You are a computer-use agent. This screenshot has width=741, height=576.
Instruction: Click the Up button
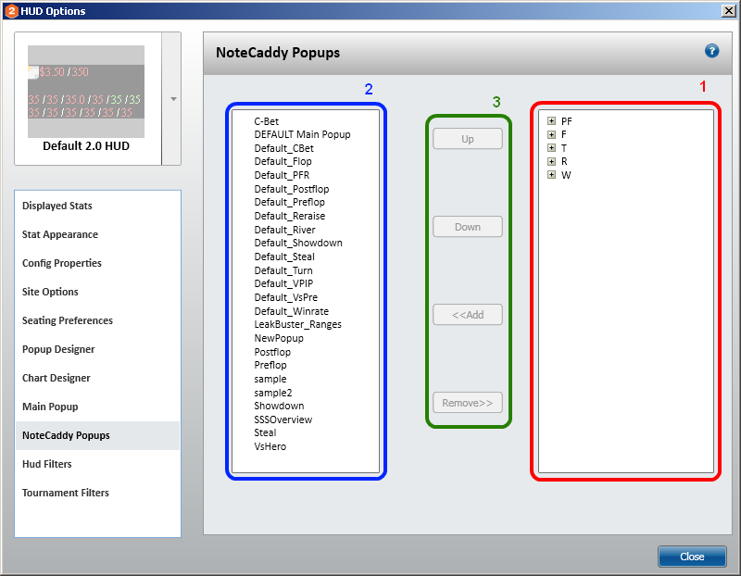tap(468, 139)
